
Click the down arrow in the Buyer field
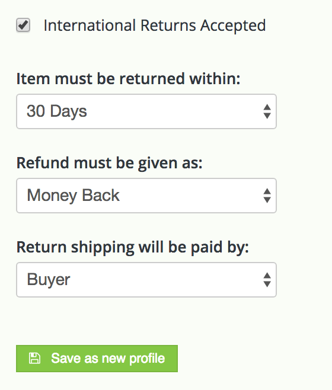[x=267, y=284]
